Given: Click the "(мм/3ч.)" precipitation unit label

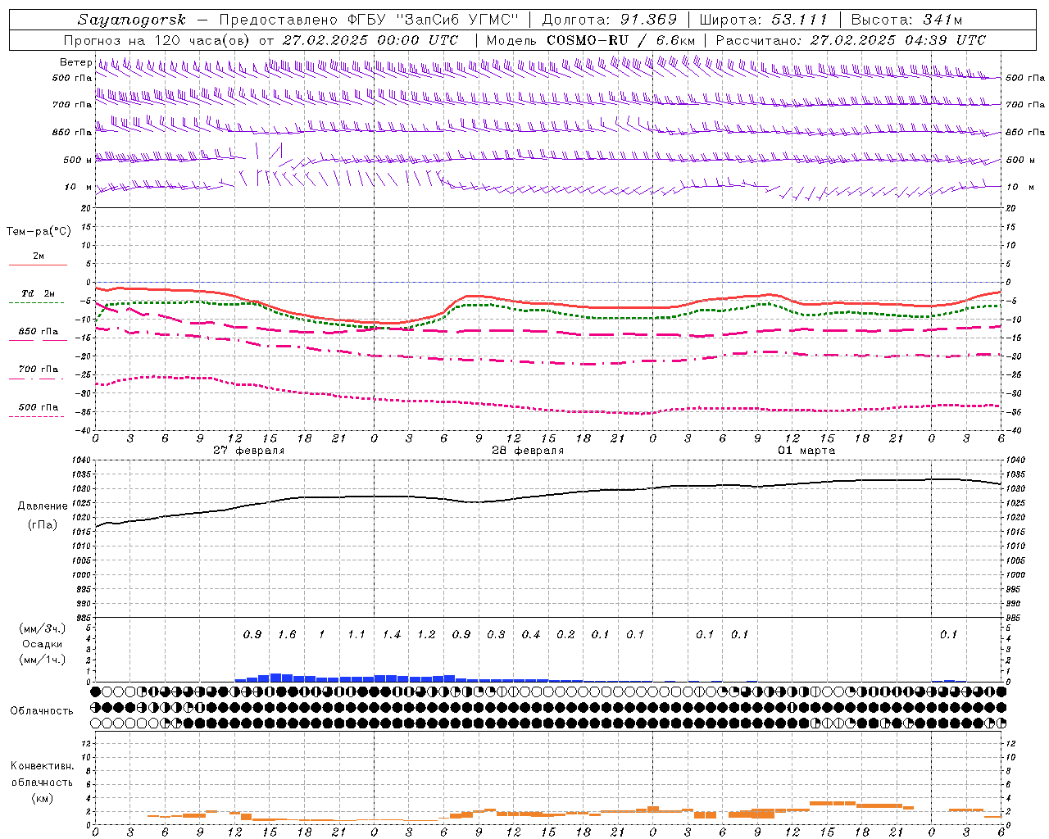Looking at the screenshot, I should (x=42, y=628).
